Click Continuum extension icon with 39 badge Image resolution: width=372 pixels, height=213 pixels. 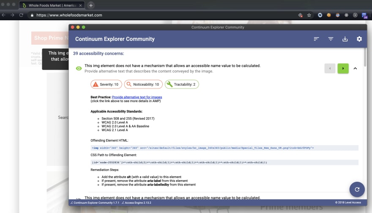[x=364, y=16]
